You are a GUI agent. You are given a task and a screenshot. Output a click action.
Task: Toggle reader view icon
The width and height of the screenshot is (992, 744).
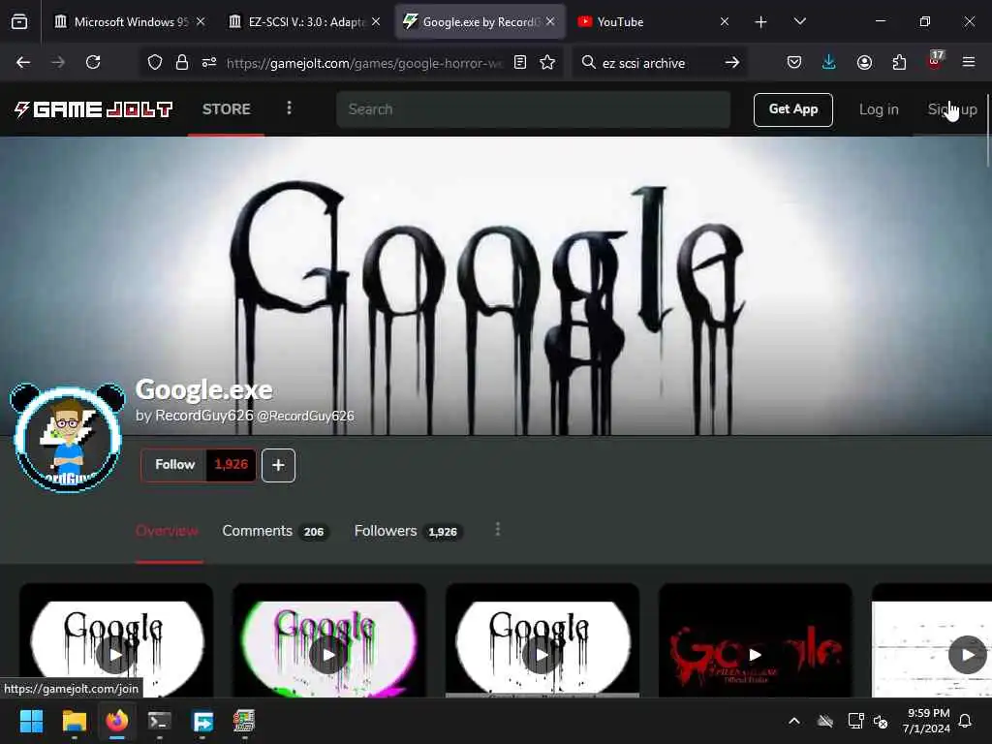[x=520, y=62]
